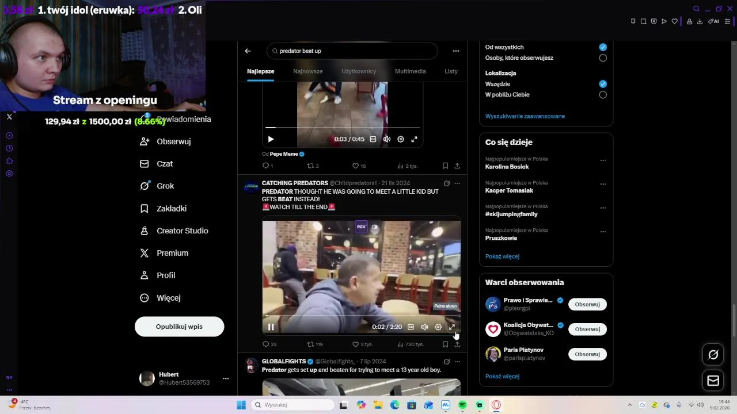Open the floating Grok button
Screen dimensions: 737x414
(713, 355)
